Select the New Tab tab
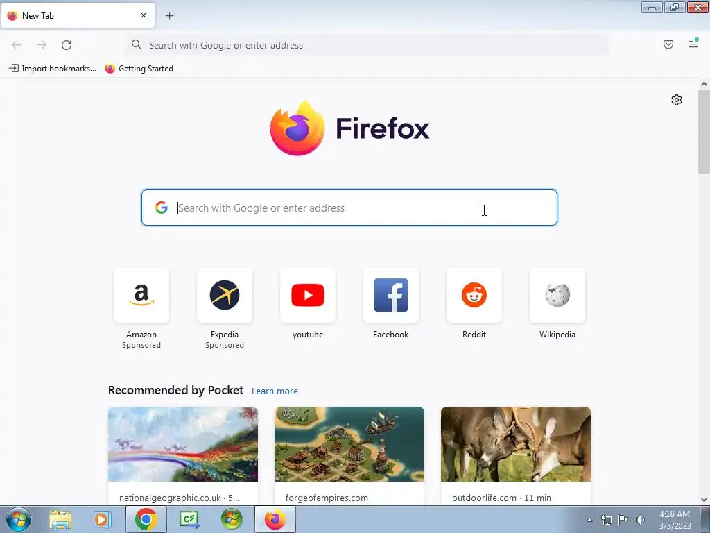This screenshot has height=533, width=710. [78, 15]
